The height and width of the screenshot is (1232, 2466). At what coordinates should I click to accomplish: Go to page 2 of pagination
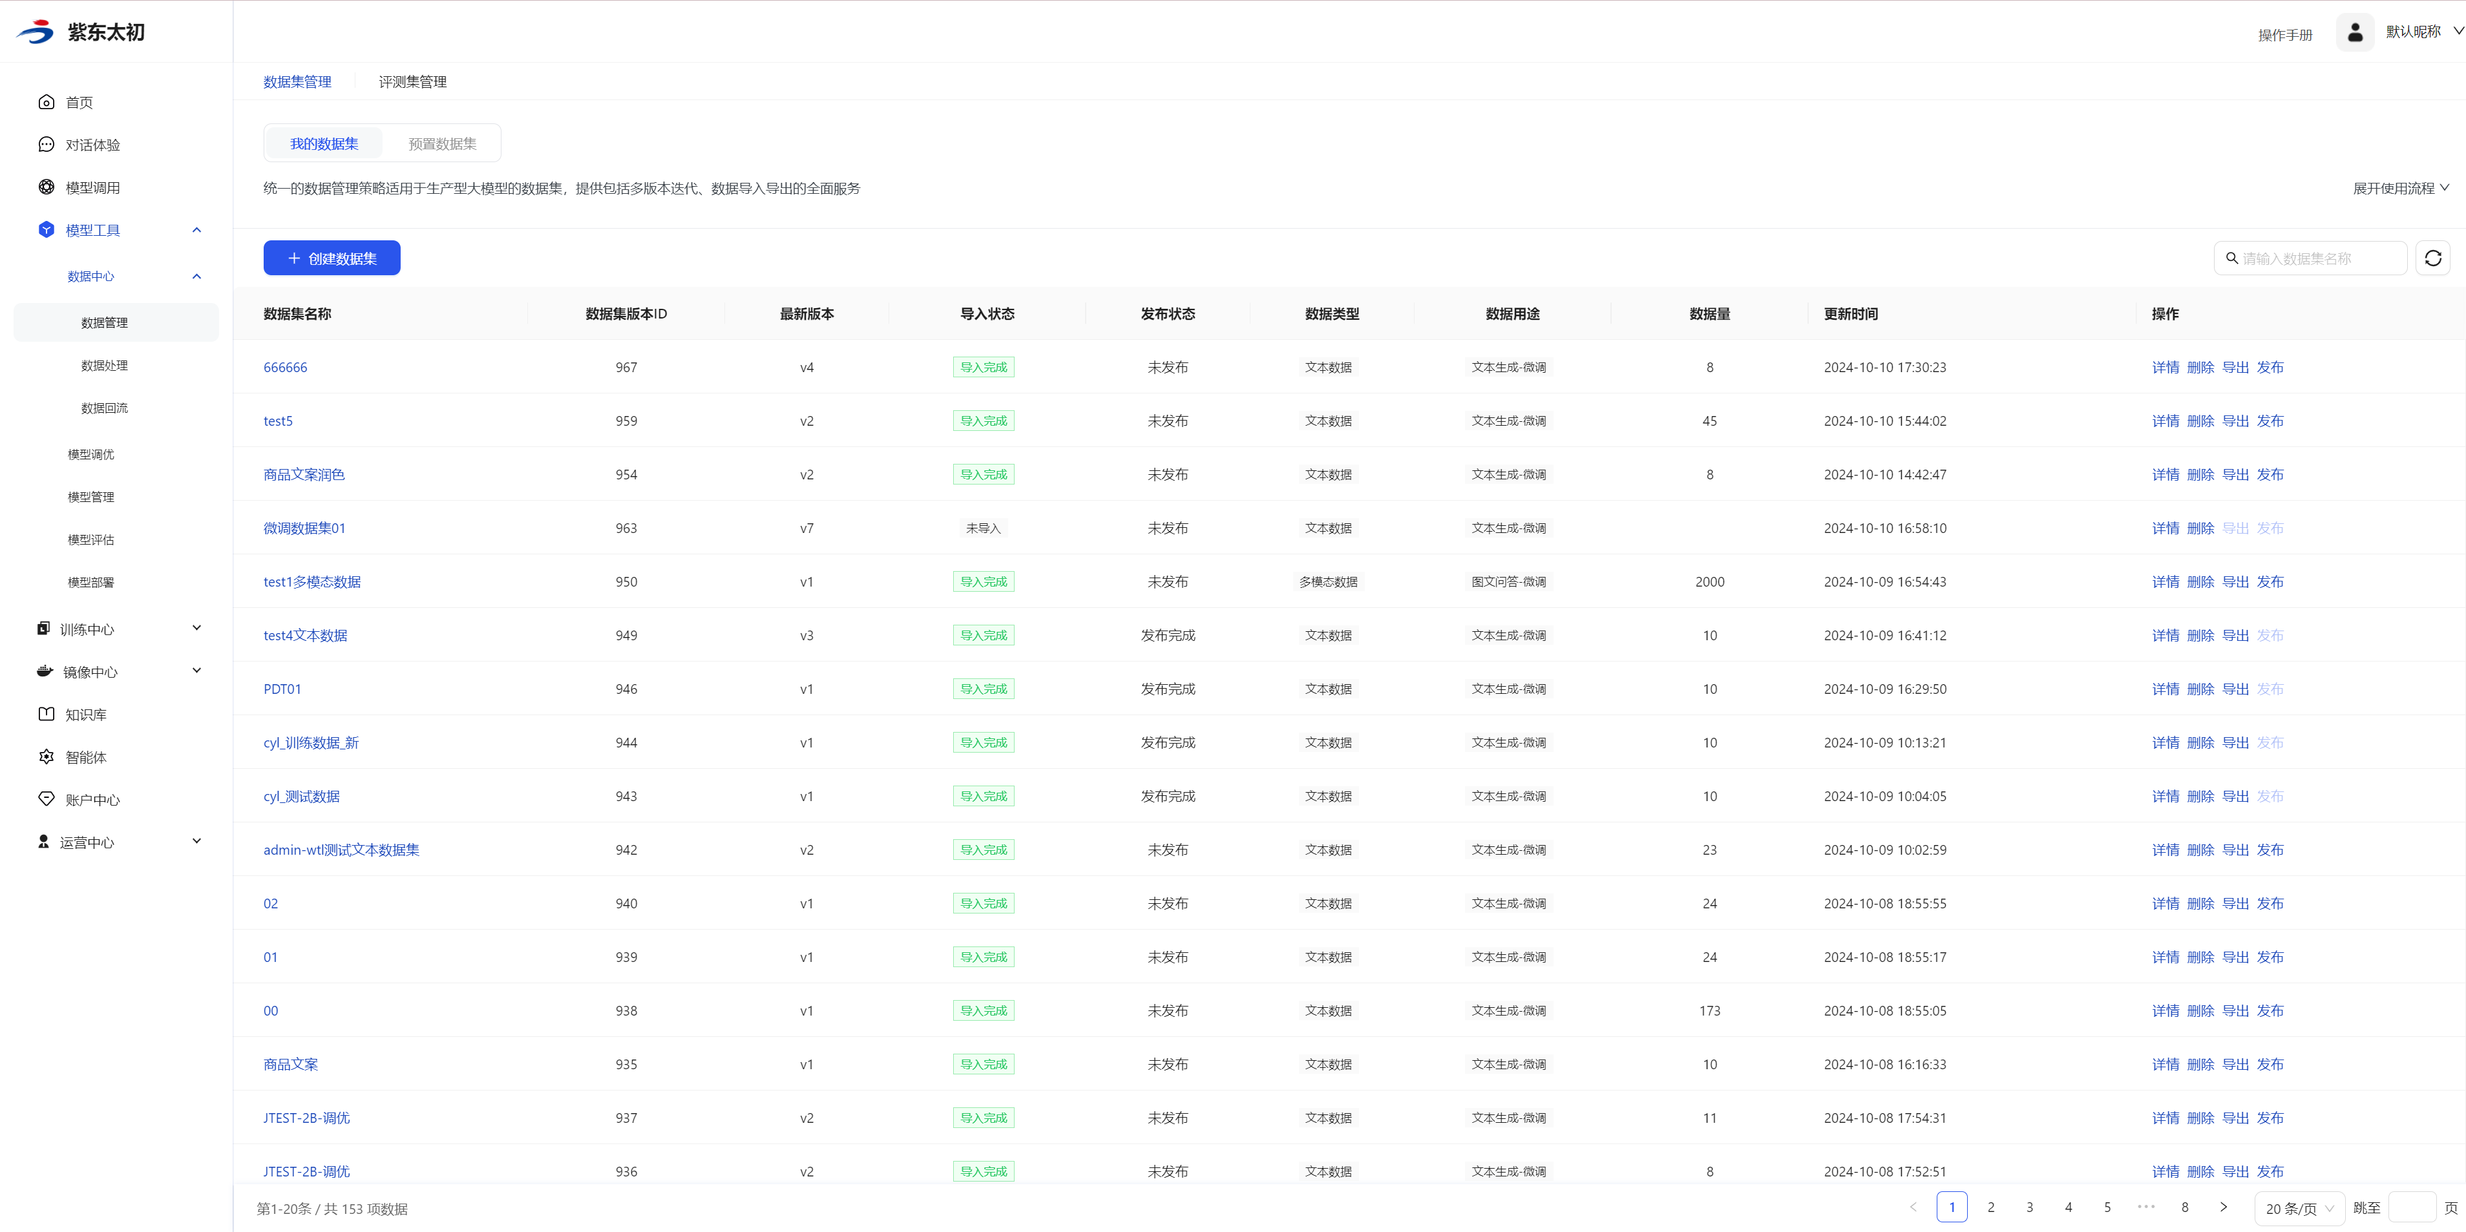1990,1207
